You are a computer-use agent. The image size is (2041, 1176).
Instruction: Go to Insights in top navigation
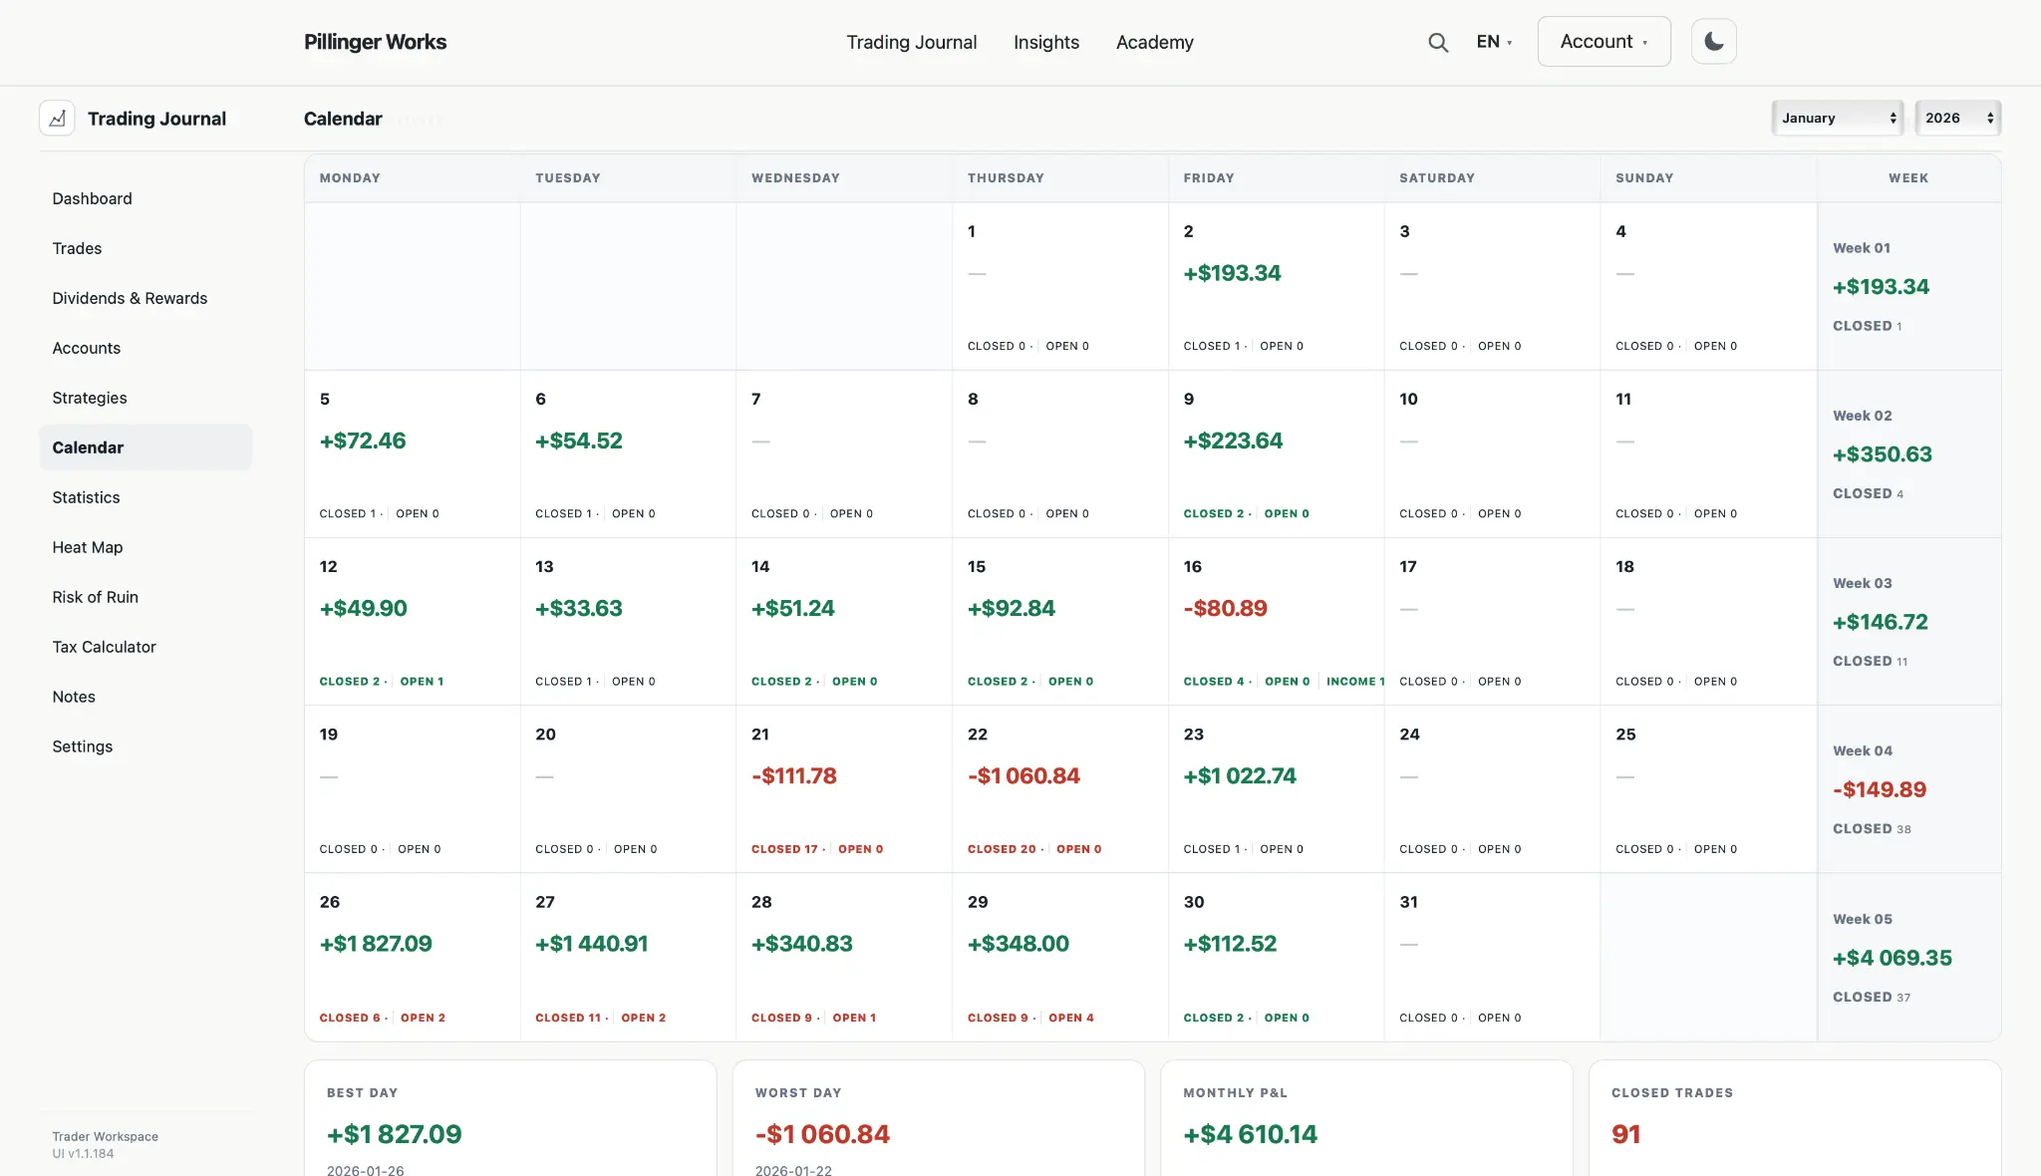1046,42
